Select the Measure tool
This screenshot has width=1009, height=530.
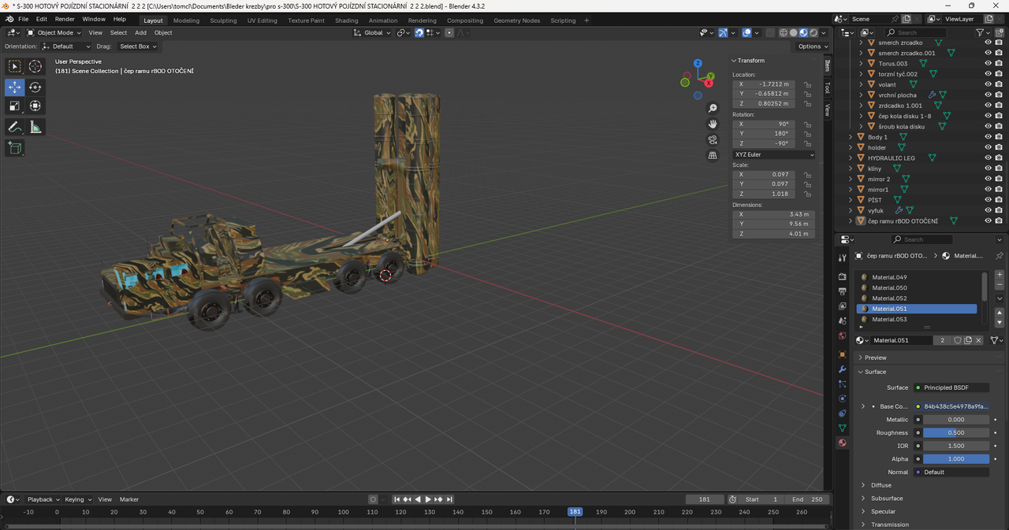(x=35, y=127)
